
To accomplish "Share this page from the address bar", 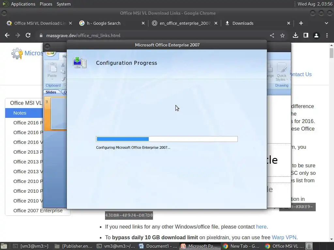I will pyautogui.click(x=272, y=35).
